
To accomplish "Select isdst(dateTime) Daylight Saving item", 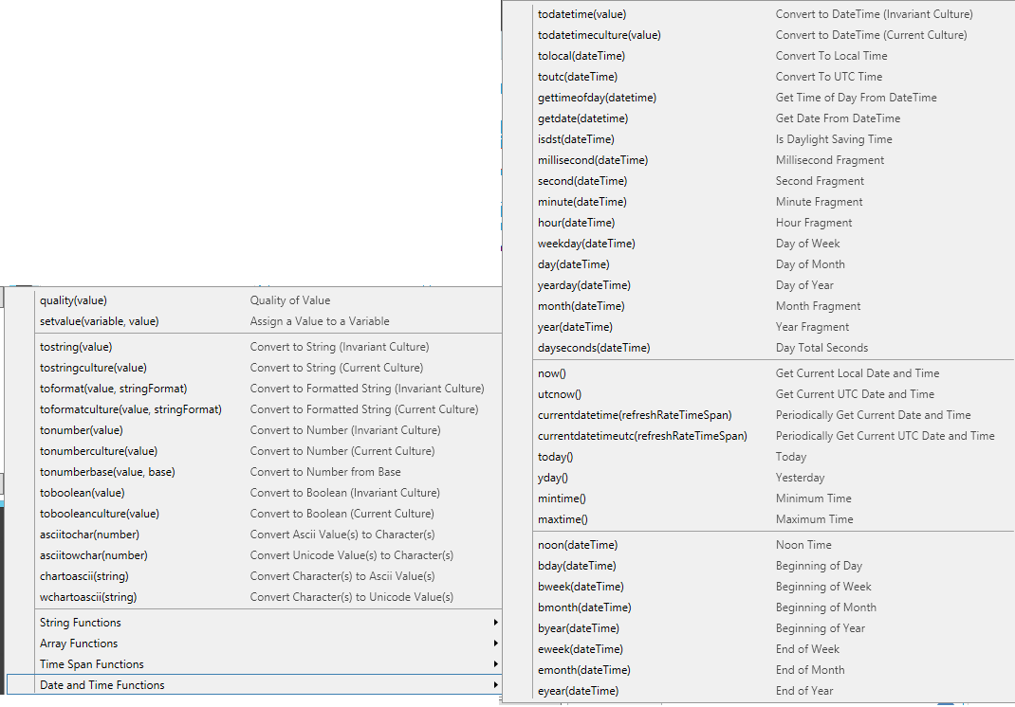I will (576, 139).
